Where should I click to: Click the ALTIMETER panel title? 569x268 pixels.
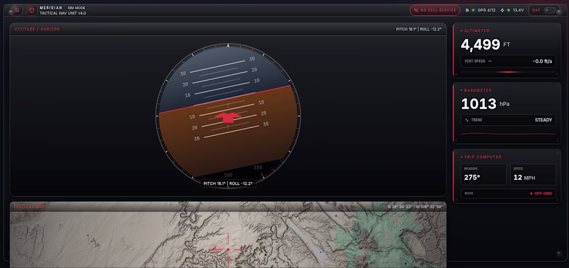[x=477, y=31]
